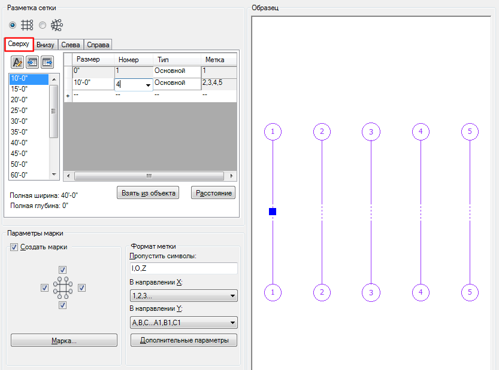499x370 pixels.
Task: Switch to the Внизу tab
Action: click(45, 45)
